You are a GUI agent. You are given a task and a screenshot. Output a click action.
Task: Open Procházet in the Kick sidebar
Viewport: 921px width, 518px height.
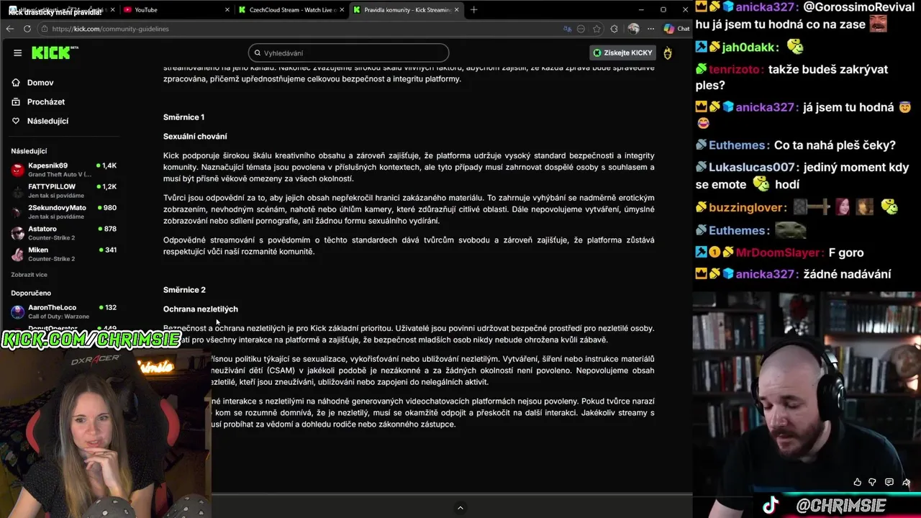[x=46, y=102]
